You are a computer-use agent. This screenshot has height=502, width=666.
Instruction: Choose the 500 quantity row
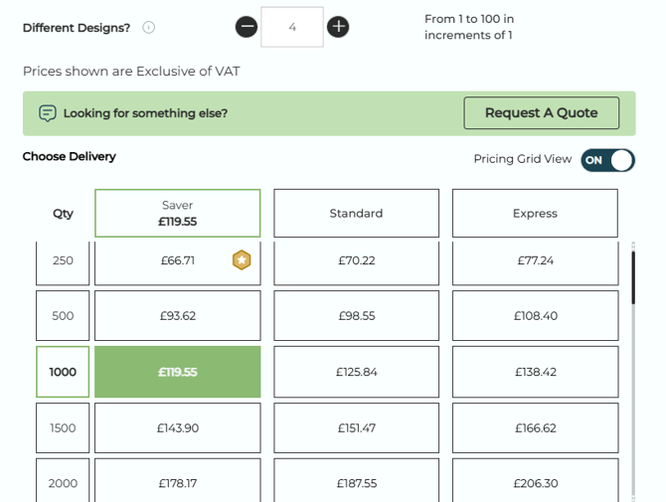63,316
